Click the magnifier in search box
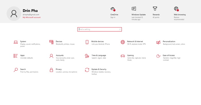 [120, 29]
